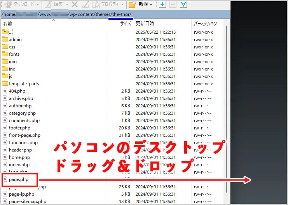
Task: Select the page.php file name
Action: pos(19,179)
